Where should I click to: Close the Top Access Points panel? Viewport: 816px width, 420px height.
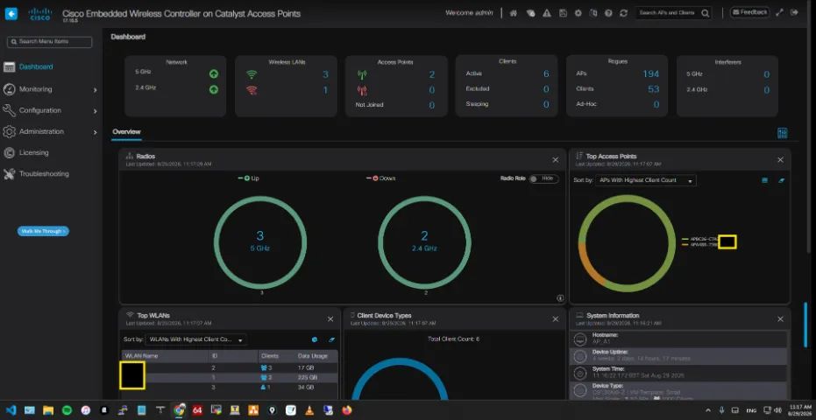point(780,160)
